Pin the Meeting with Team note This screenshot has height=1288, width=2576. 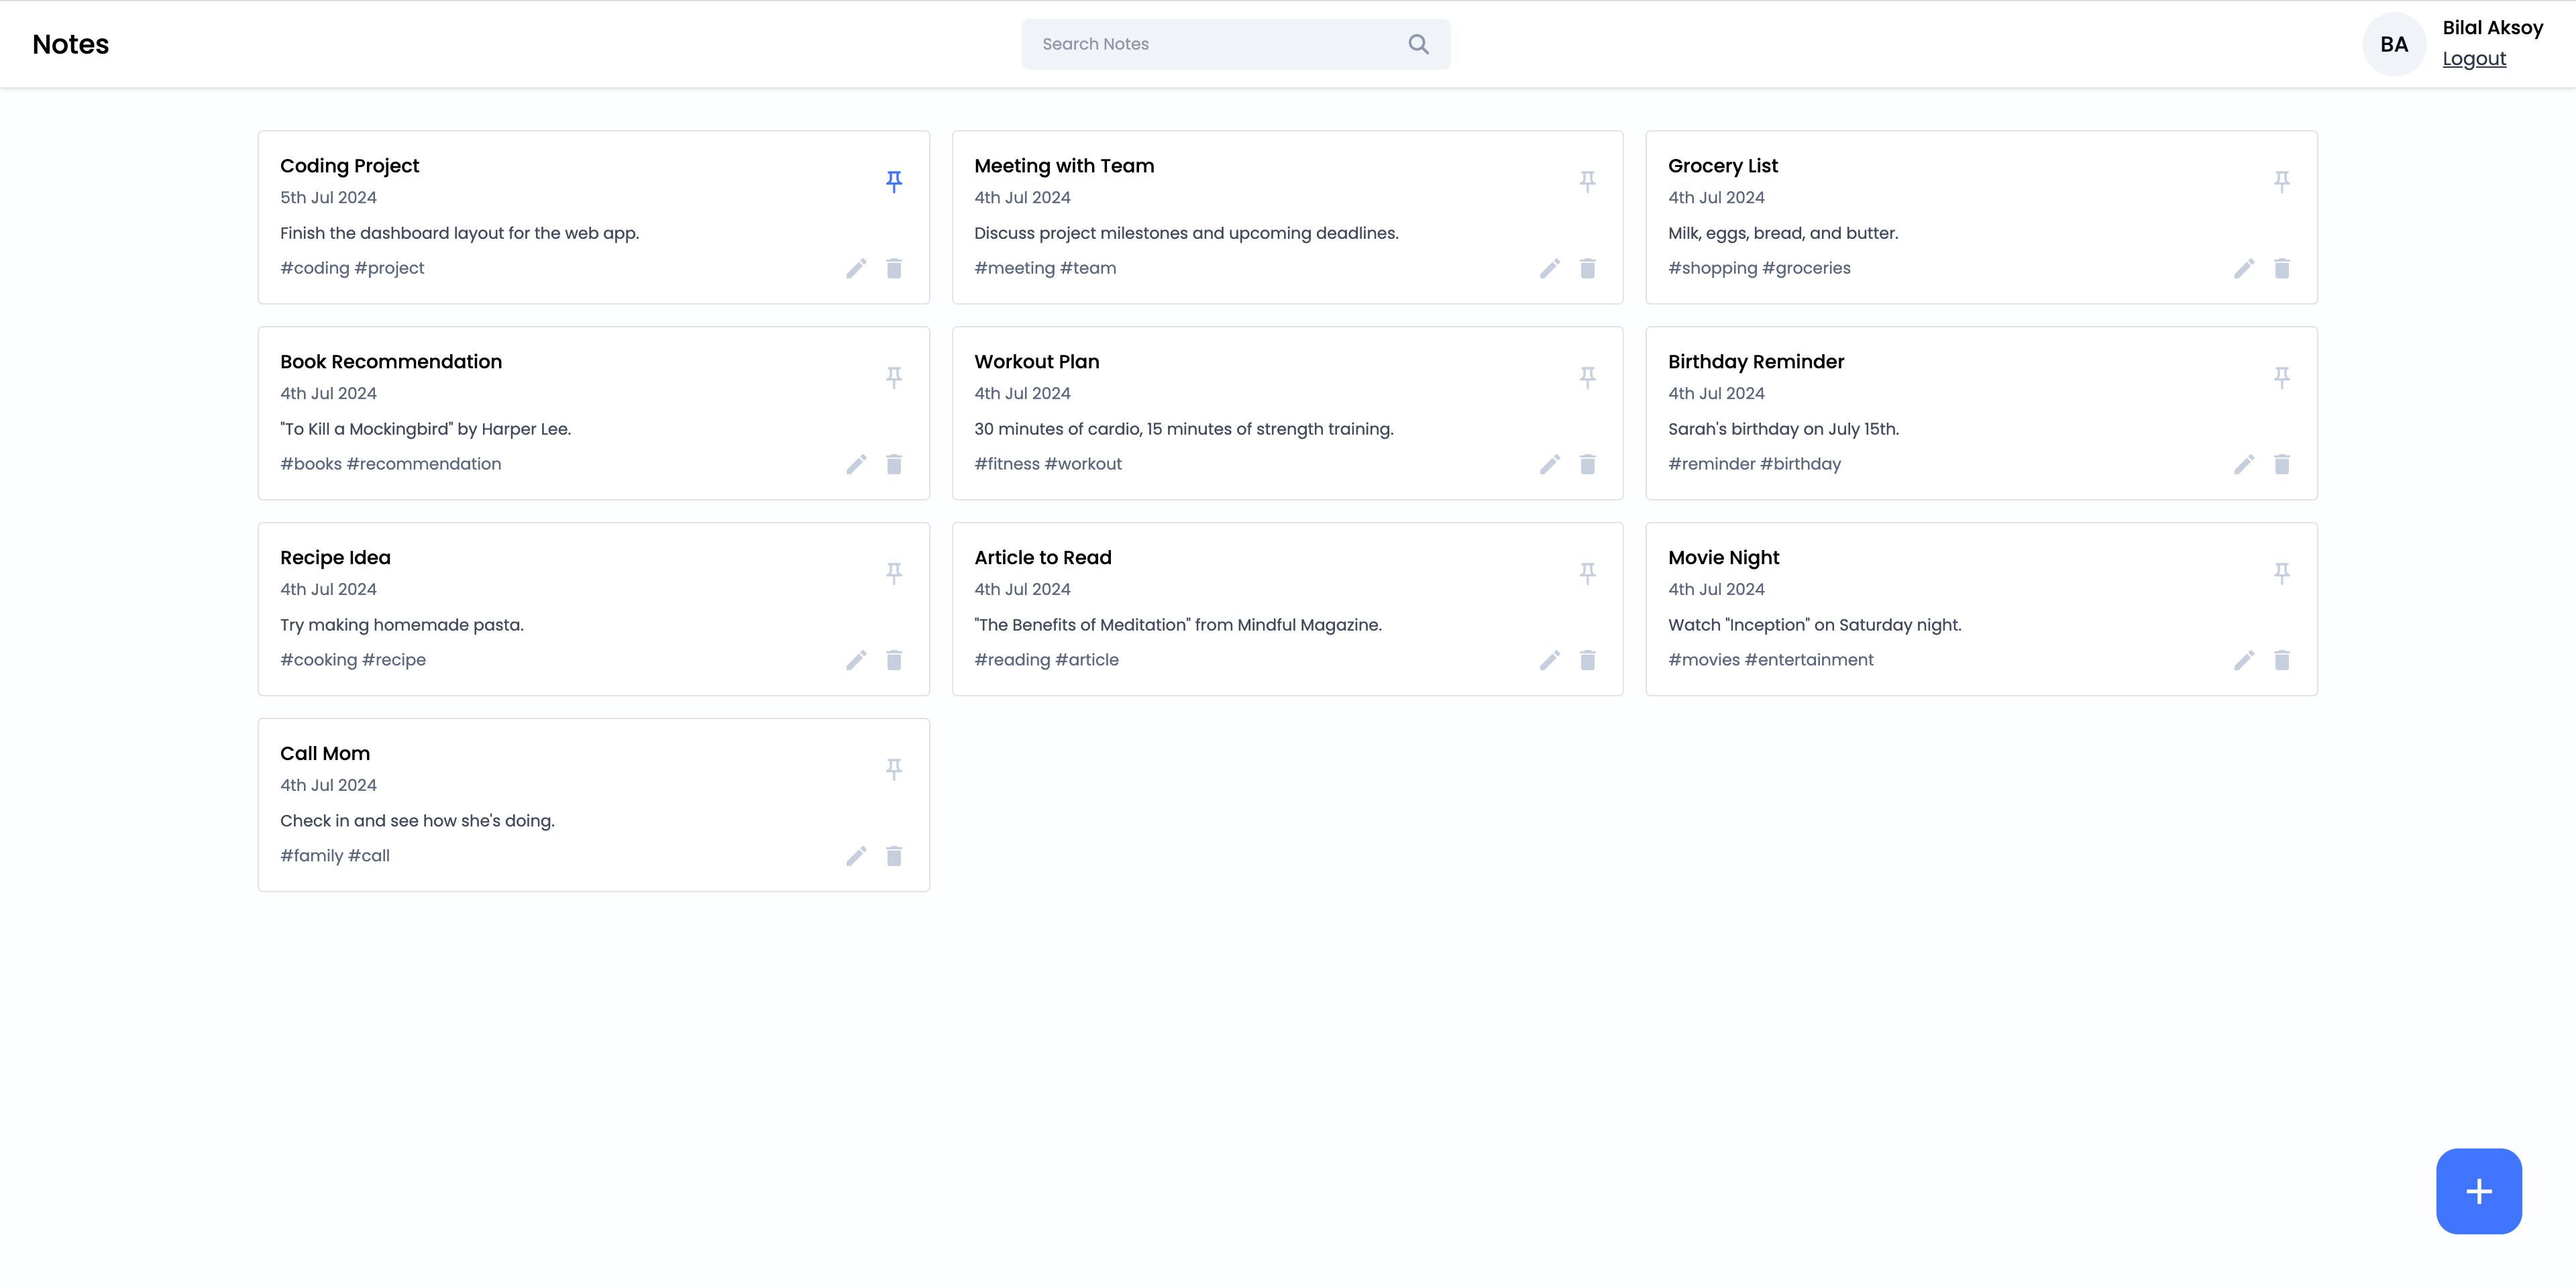[1587, 181]
